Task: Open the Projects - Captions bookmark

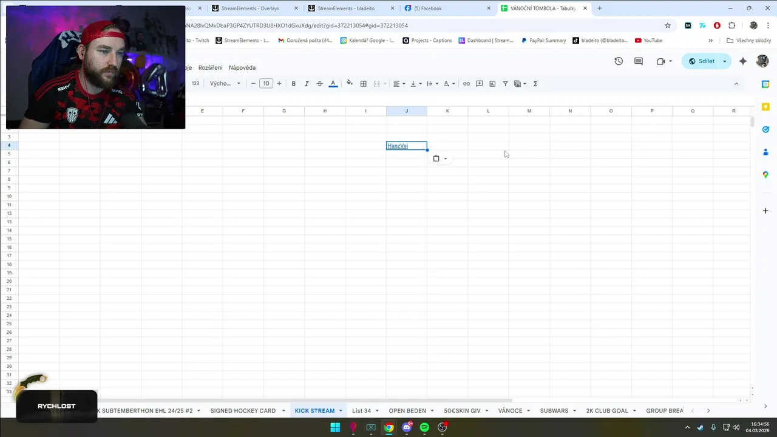Action: coord(427,41)
